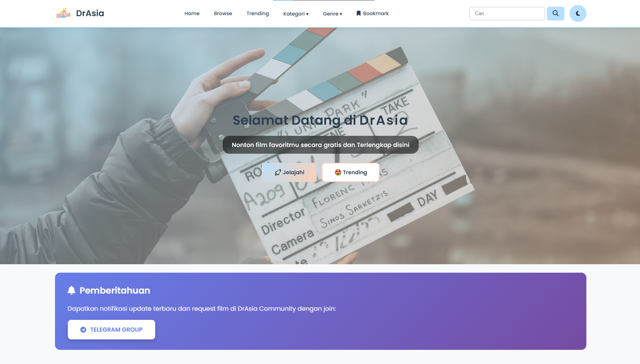Click the Jelajahi hero button

coord(289,173)
